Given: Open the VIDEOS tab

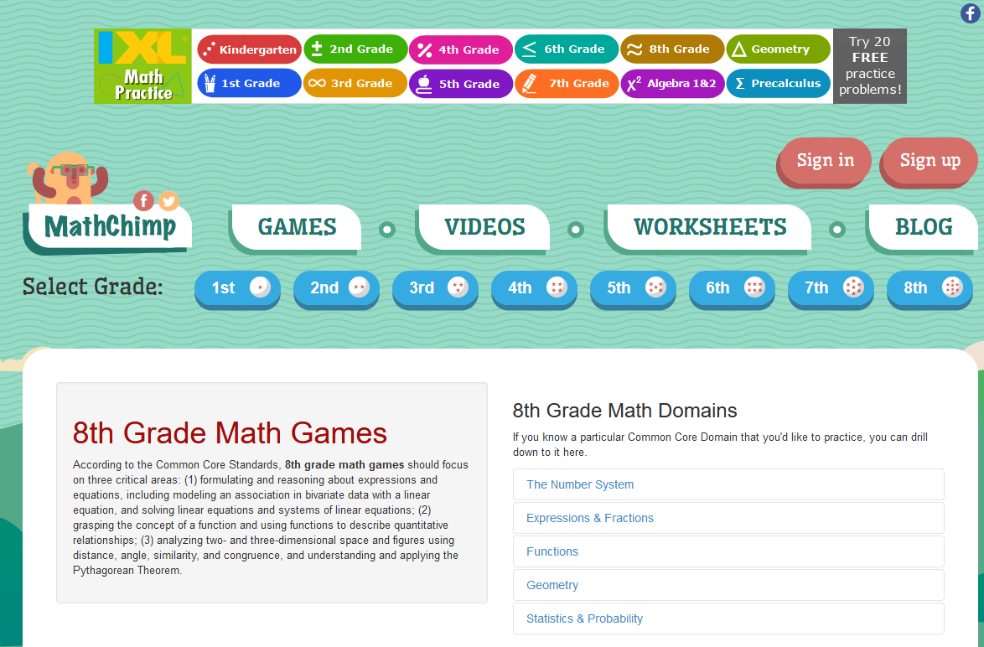Looking at the screenshot, I should tap(484, 226).
